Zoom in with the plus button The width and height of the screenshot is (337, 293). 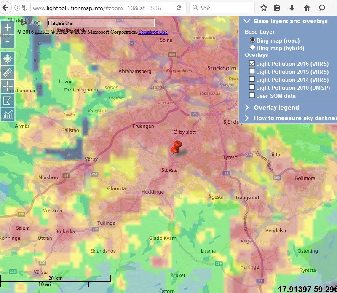(x=8, y=27)
